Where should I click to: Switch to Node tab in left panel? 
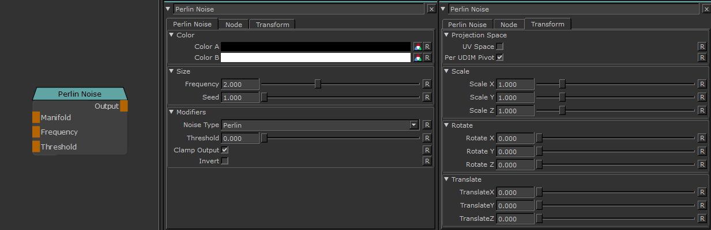234,25
